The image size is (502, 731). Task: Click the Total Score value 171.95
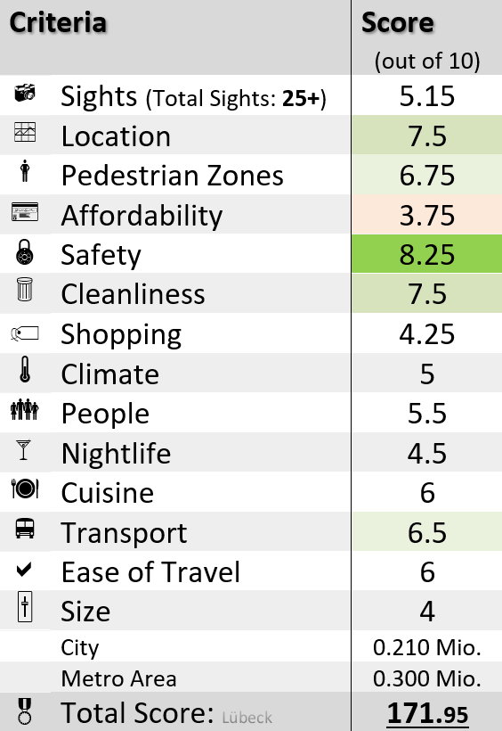tap(427, 713)
